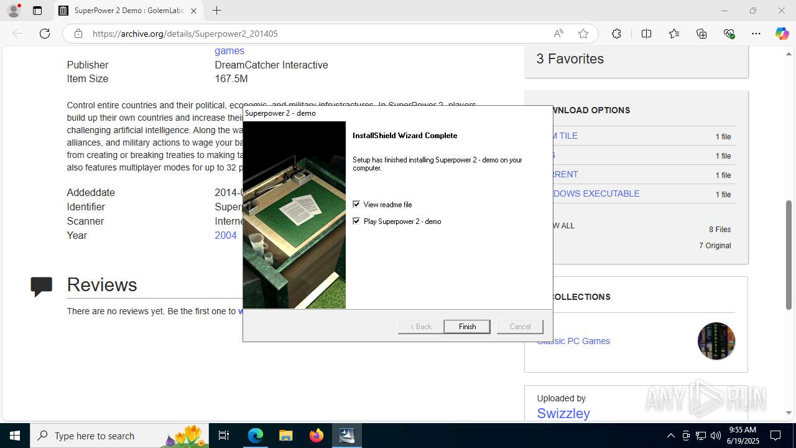The height and width of the screenshot is (448, 796).
Task: Show hidden system tray icons
Action: click(x=670, y=436)
